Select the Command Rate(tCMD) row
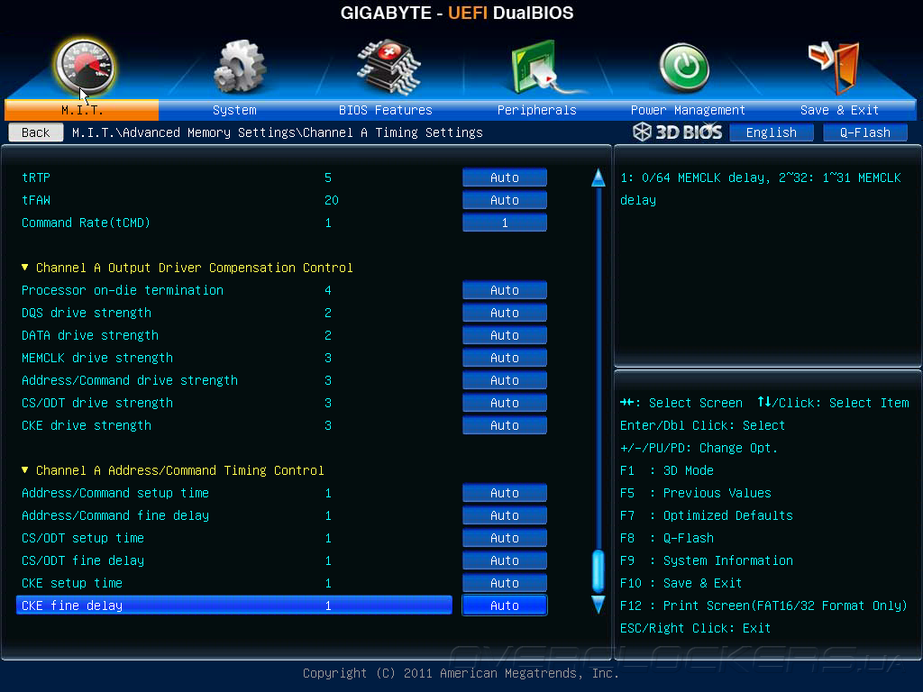 point(234,223)
